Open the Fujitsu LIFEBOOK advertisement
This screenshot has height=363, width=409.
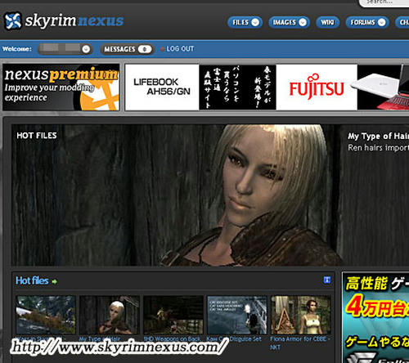coord(267,87)
